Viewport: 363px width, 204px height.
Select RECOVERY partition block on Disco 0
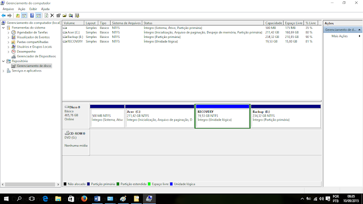[x=222, y=116]
